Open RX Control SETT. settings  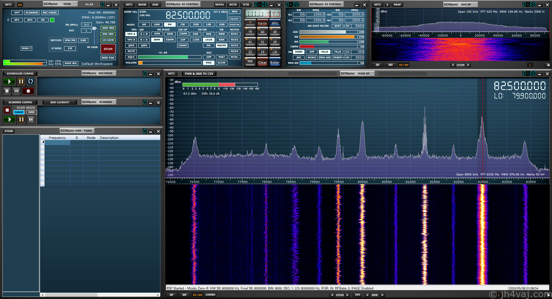(x=129, y=5)
